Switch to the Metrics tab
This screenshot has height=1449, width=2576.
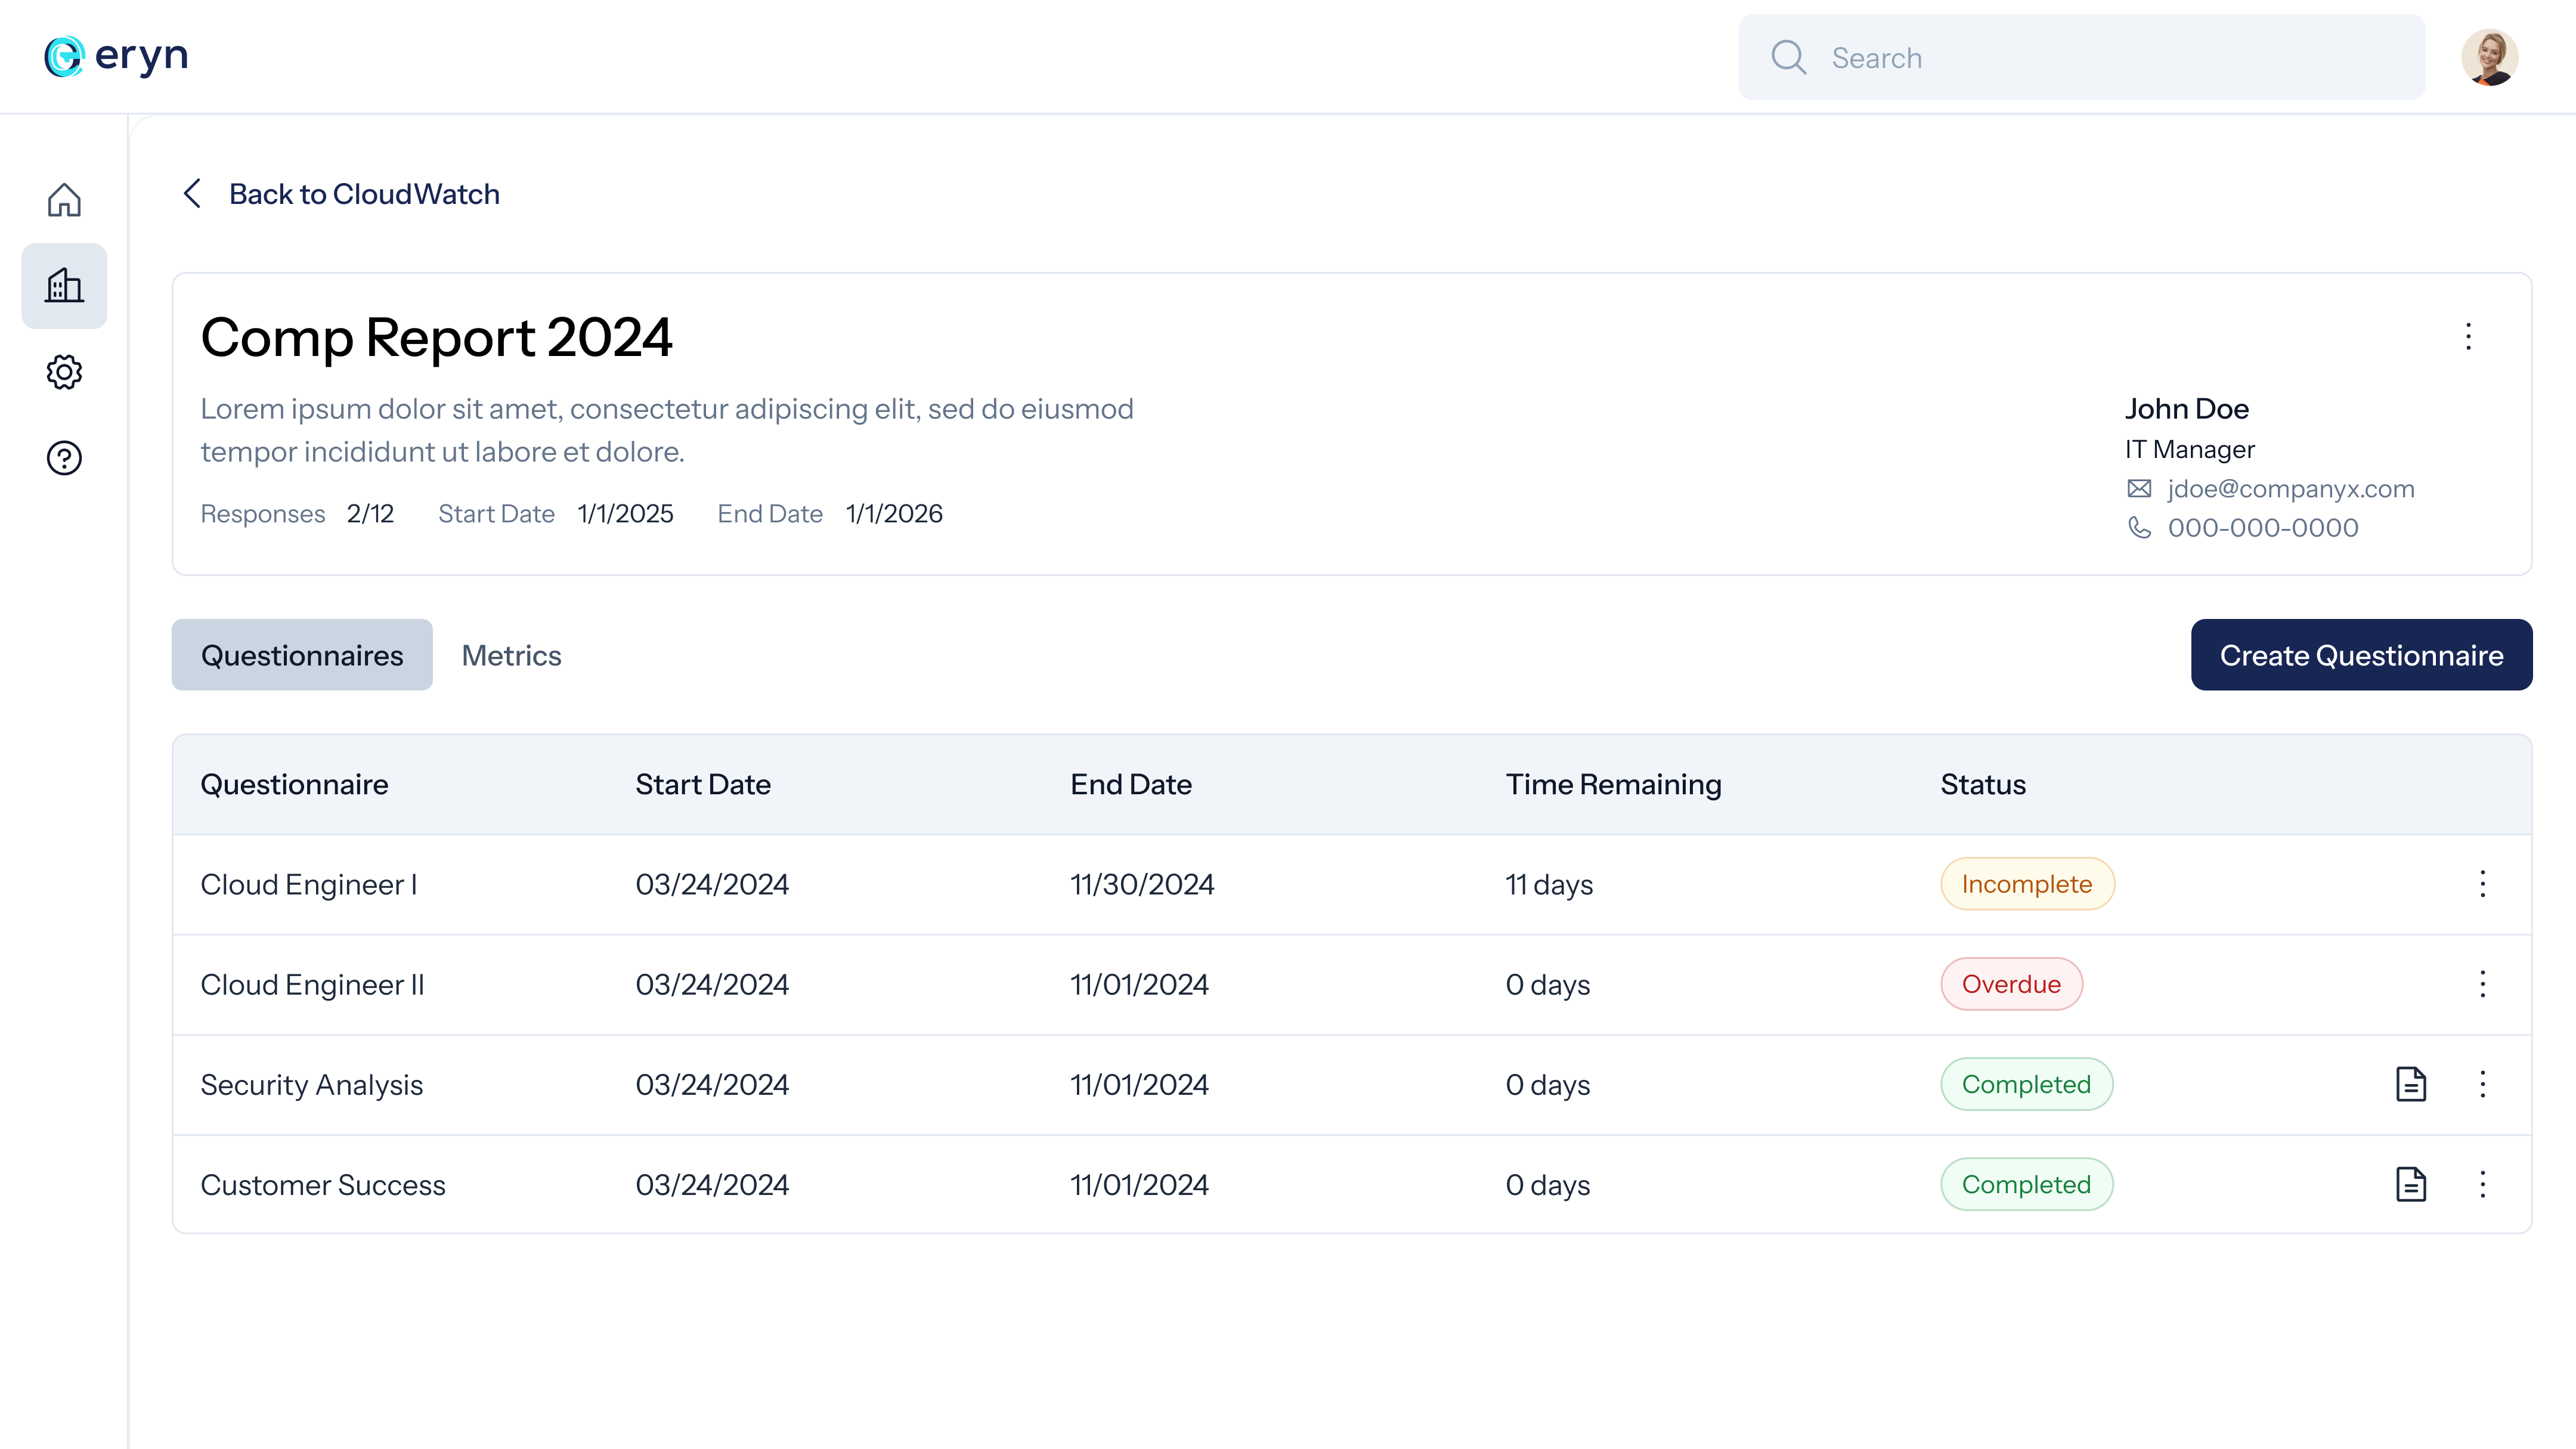coord(511,655)
